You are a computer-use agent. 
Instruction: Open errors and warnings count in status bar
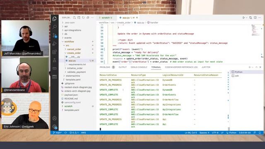(x=74, y=133)
